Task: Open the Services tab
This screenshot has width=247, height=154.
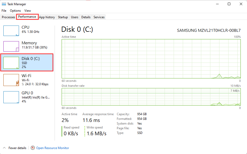Action: [99, 17]
